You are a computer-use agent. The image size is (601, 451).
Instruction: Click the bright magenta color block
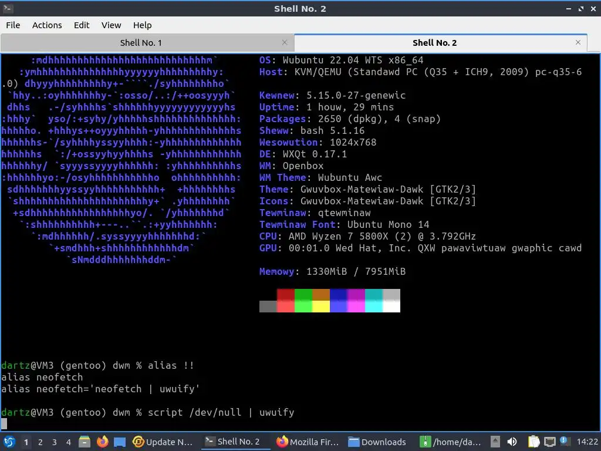coord(356,307)
